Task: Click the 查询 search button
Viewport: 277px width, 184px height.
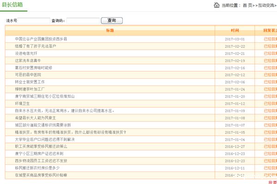Action: tap(112, 21)
